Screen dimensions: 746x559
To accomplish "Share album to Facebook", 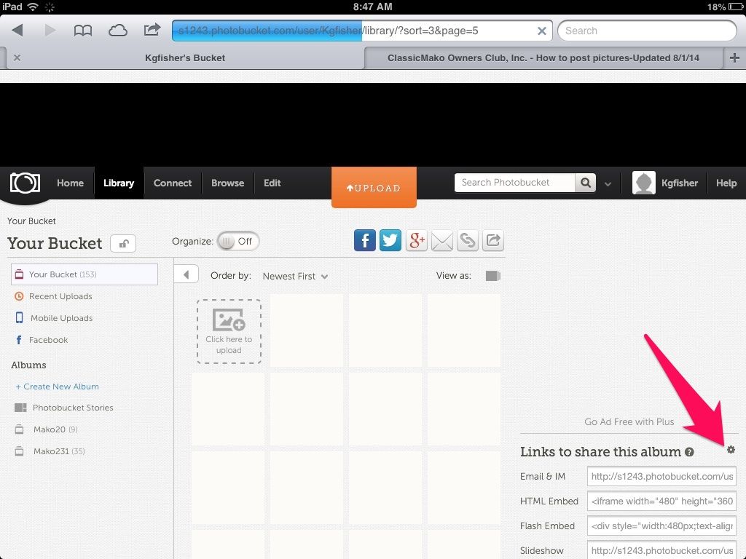I will pyautogui.click(x=365, y=240).
